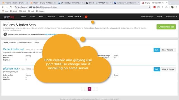179x100 pixels.
Task: Click the Create index set button
Action: pos(166,27)
